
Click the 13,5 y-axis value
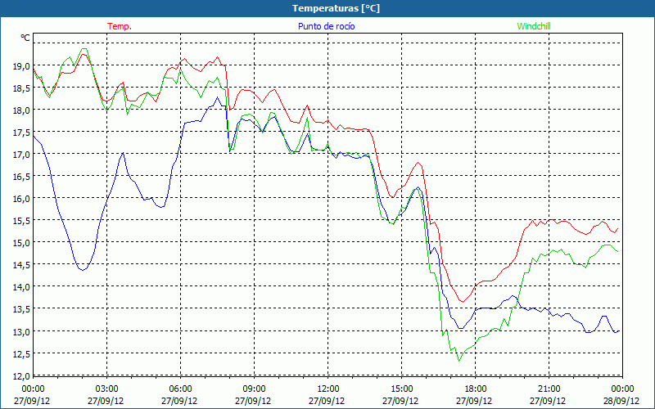[21, 309]
